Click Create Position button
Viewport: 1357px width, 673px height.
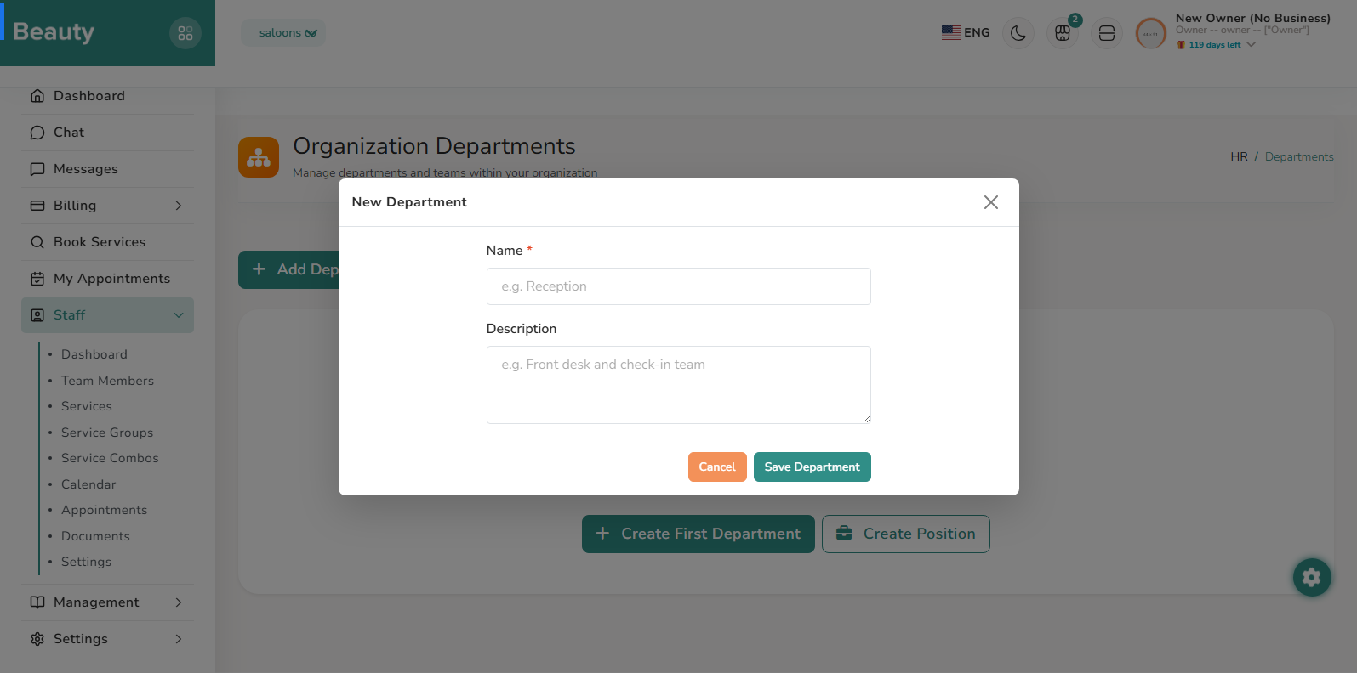tap(906, 534)
